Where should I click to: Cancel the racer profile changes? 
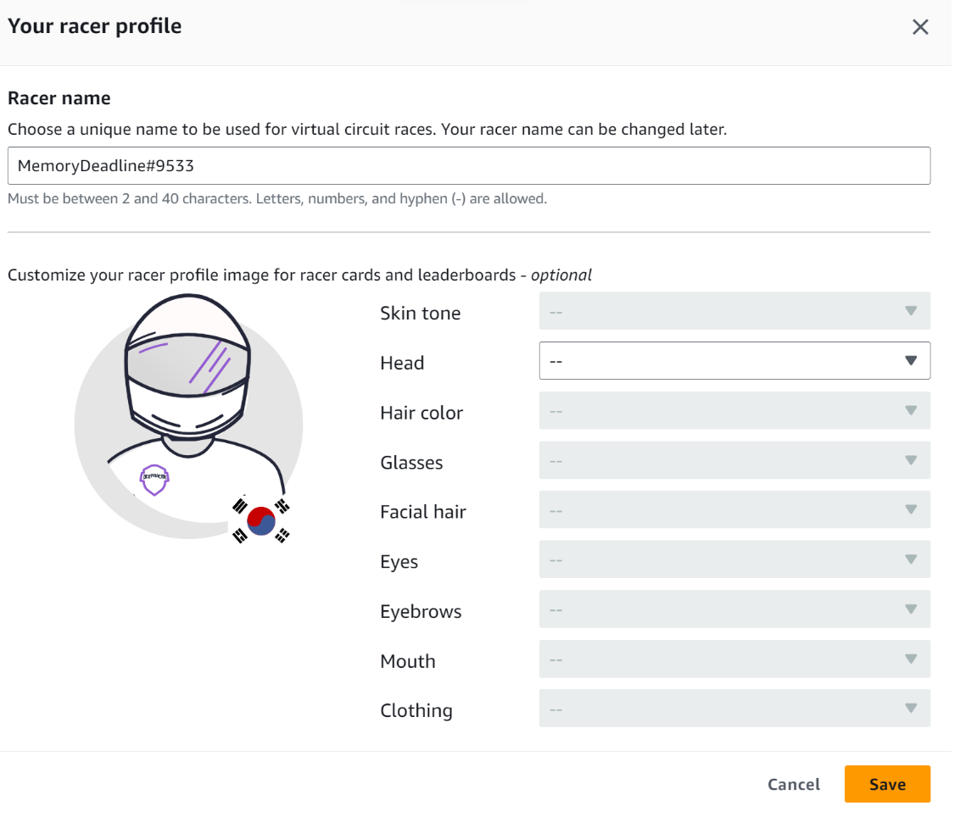(x=794, y=785)
